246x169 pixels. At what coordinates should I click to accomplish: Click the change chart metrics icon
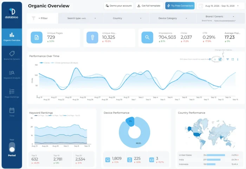click(220, 59)
